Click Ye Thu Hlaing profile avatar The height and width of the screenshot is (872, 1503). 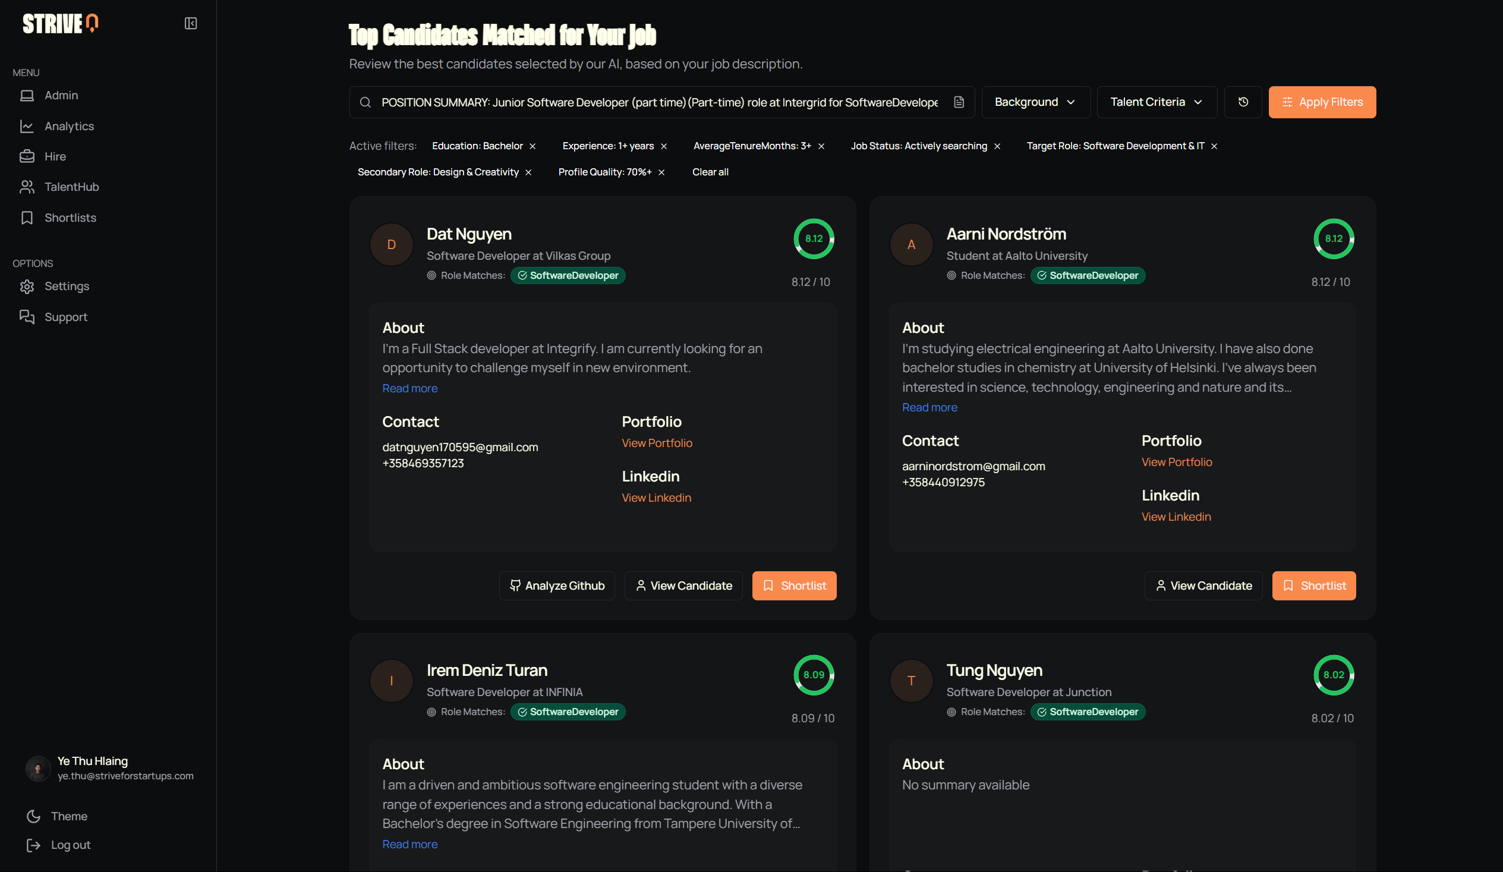[38, 769]
